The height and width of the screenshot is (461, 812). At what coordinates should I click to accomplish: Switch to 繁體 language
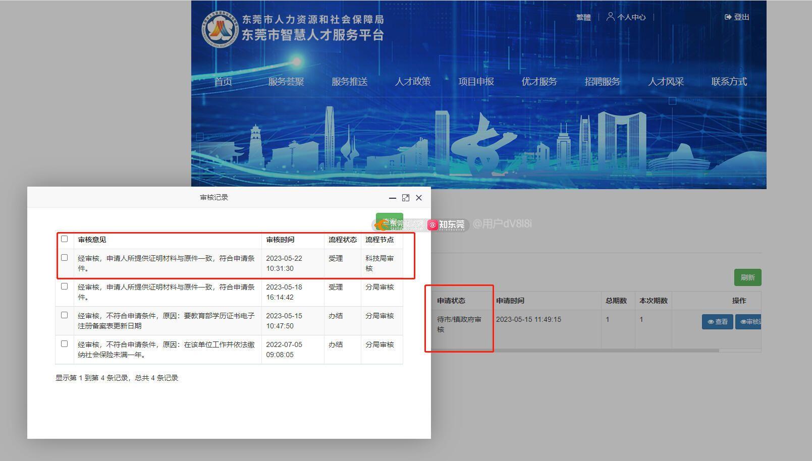click(x=583, y=17)
